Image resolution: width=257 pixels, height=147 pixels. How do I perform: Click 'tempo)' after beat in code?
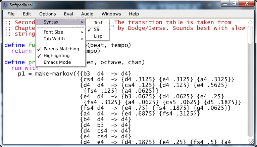tap(121, 45)
